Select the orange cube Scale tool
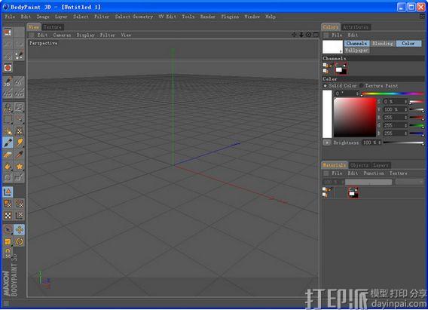 [8, 241]
